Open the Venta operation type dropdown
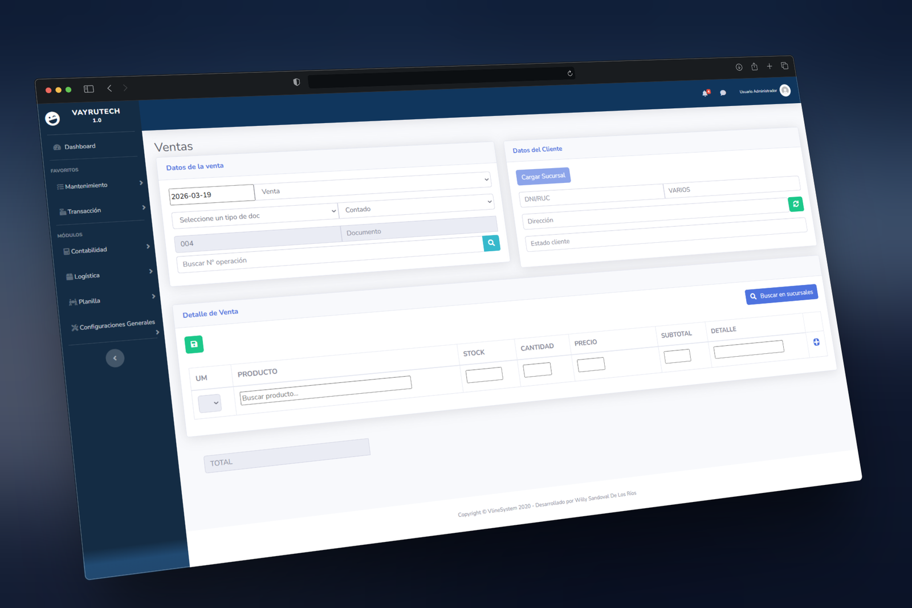The height and width of the screenshot is (608, 912). [x=373, y=185]
